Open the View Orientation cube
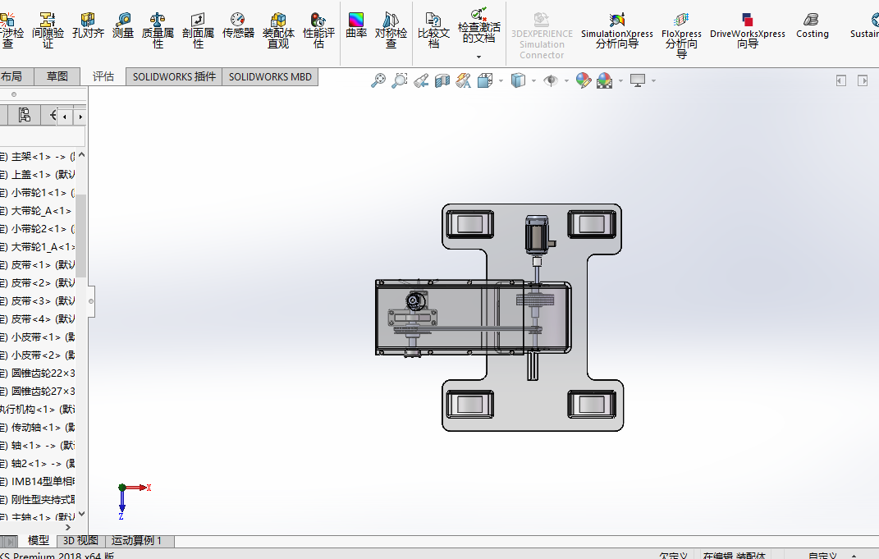The image size is (879, 559). click(485, 80)
